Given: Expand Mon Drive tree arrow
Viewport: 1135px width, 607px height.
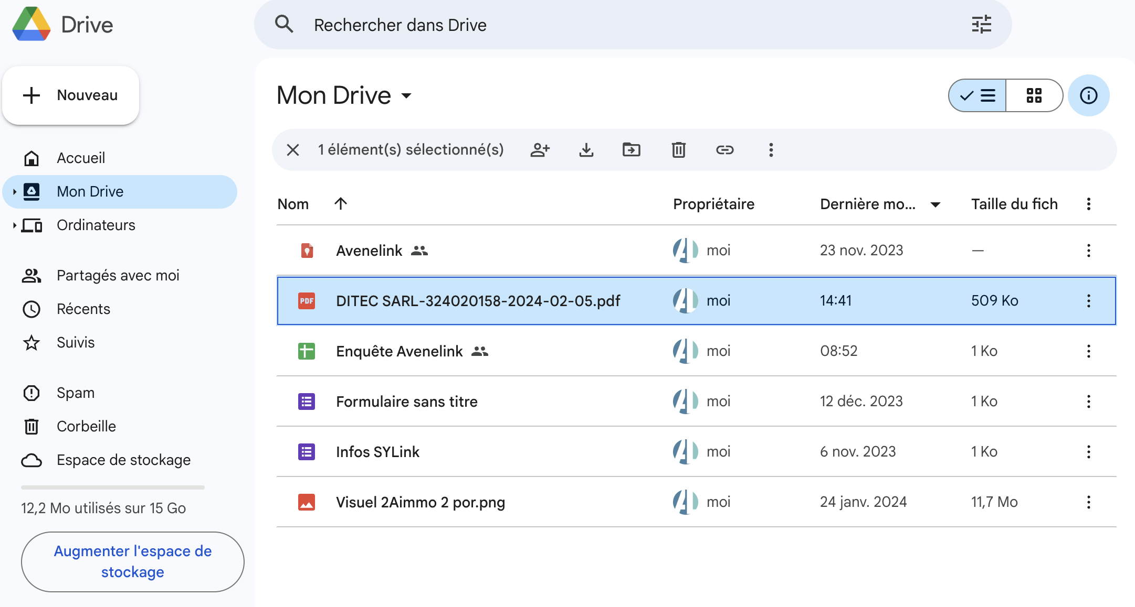Looking at the screenshot, I should (x=15, y=192).
